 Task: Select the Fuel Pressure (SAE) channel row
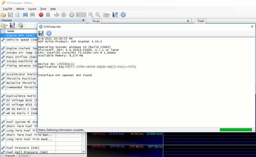pyautogui.click(x=41, y=148)
